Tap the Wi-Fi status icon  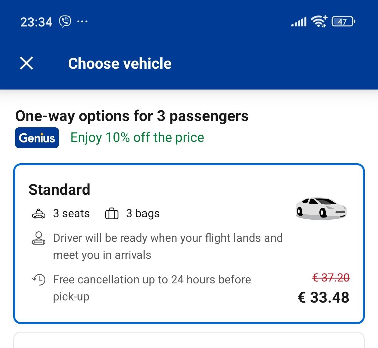(319, 21)
